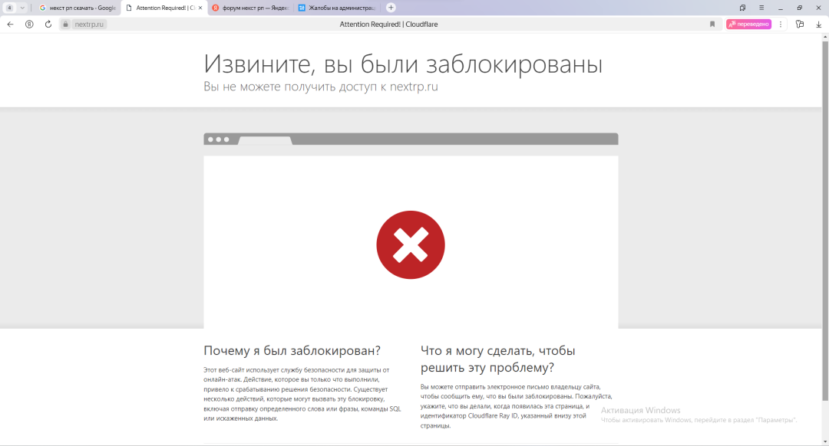Viewport: 829px width, 446px height.
Task: Click the nextrp.ru domain in address bar
Action: coord(89,25)
